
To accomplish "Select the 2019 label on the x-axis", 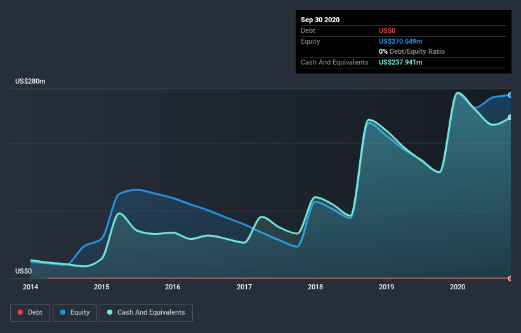I will click(x=386, y=287).
